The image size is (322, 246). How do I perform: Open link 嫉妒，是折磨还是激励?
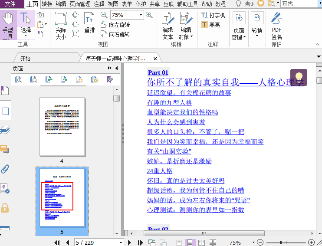tap(179, 161)
